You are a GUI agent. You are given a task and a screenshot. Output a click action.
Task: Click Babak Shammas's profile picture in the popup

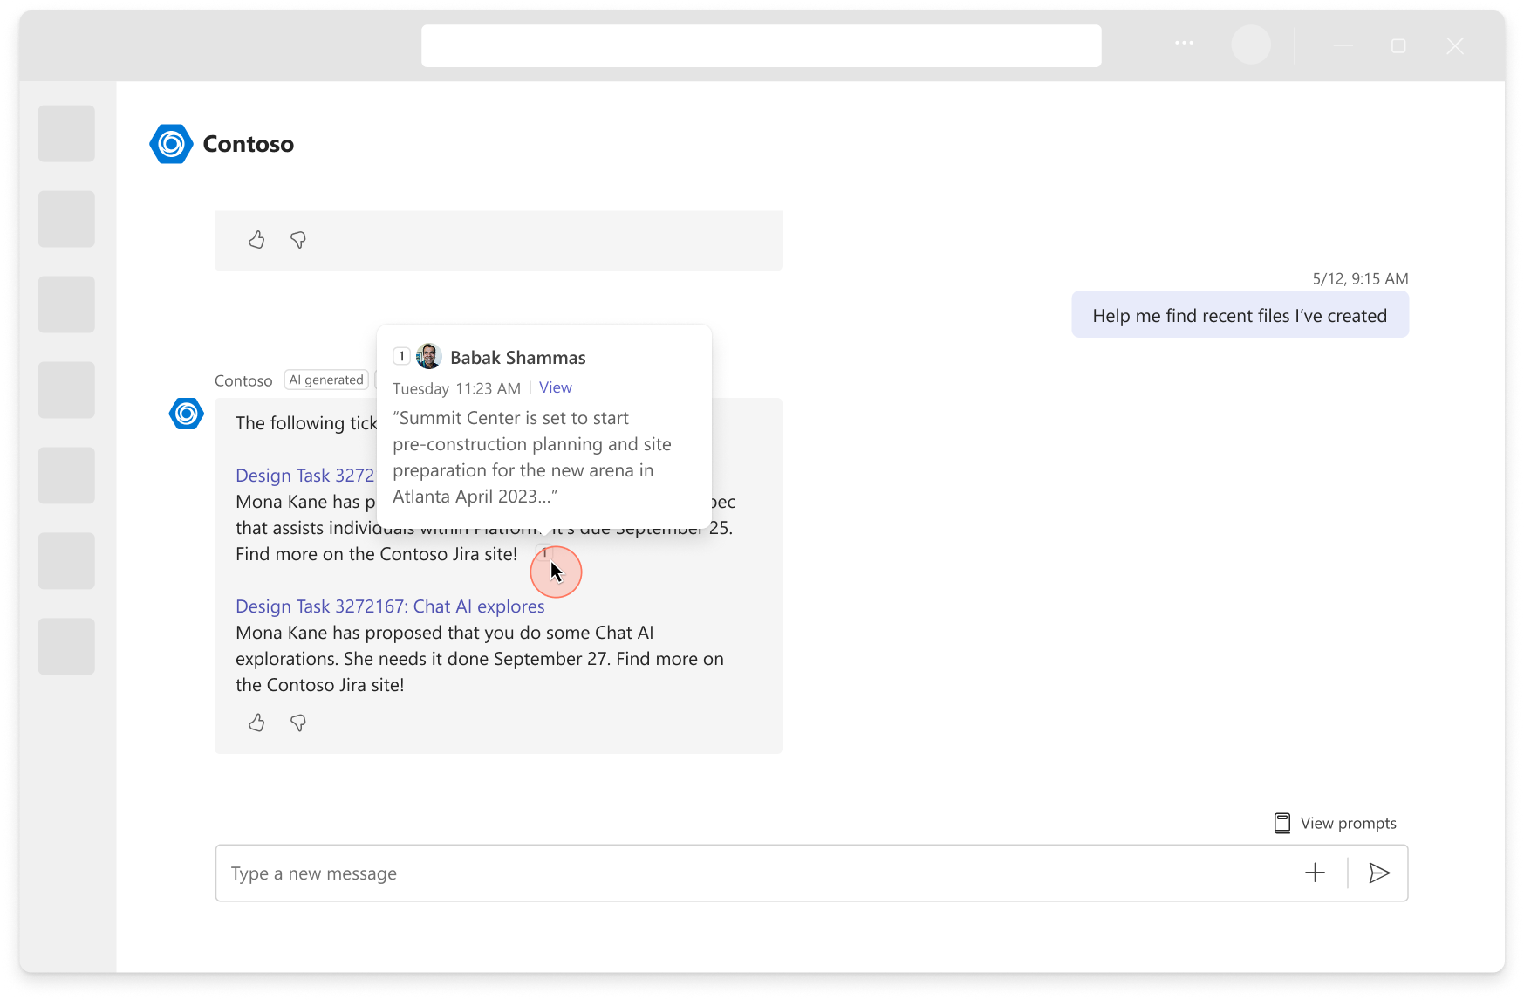click(428, 356)
